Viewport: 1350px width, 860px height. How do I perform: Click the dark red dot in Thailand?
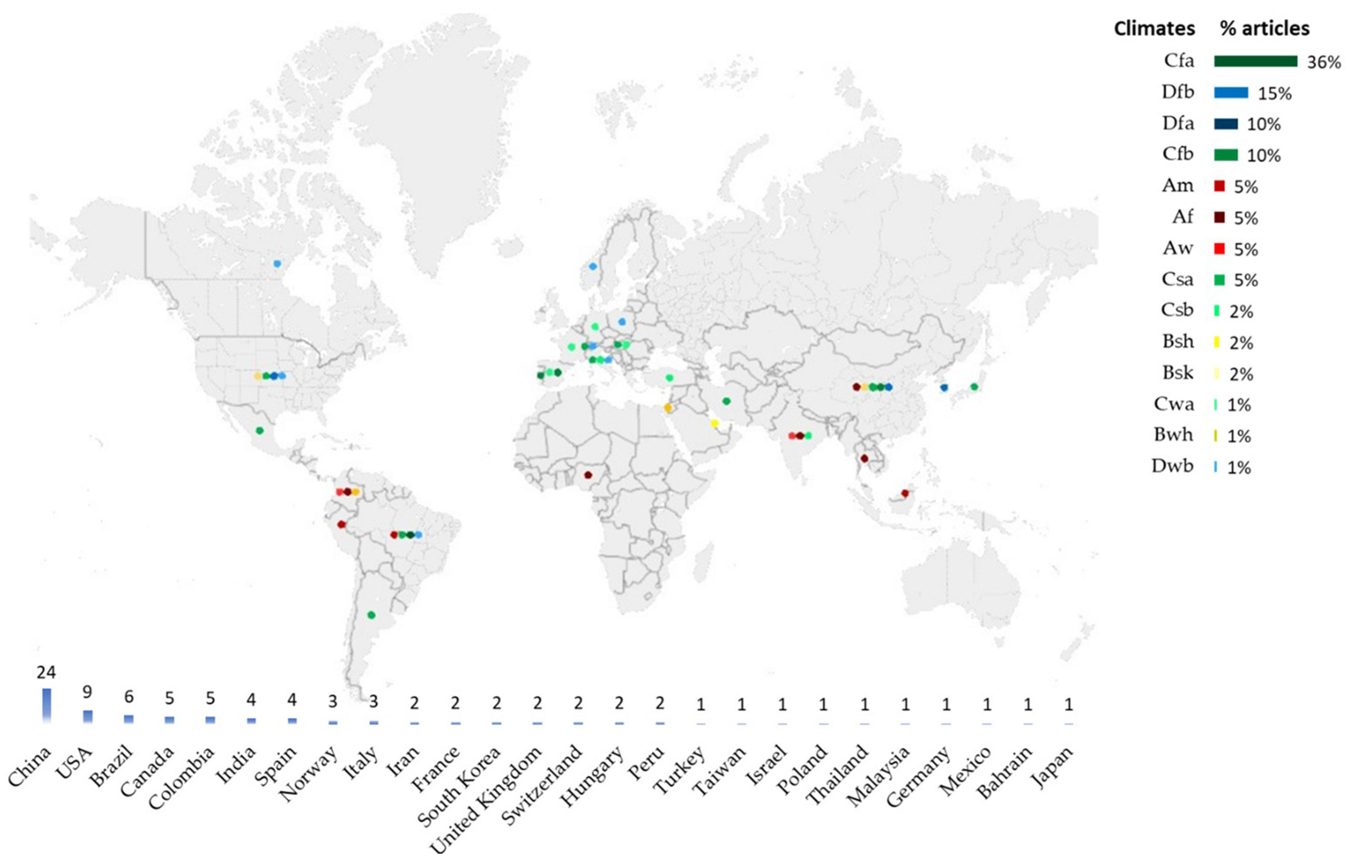(x=864, y=459)
